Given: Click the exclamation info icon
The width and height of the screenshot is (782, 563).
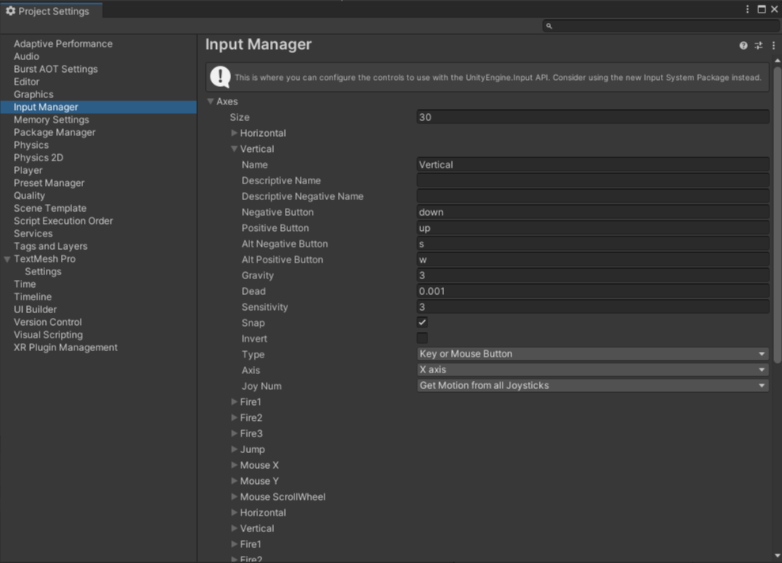Looking at the screenshot, I should pos(220,77).
